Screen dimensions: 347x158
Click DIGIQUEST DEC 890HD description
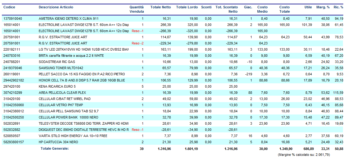pos(84,130)
